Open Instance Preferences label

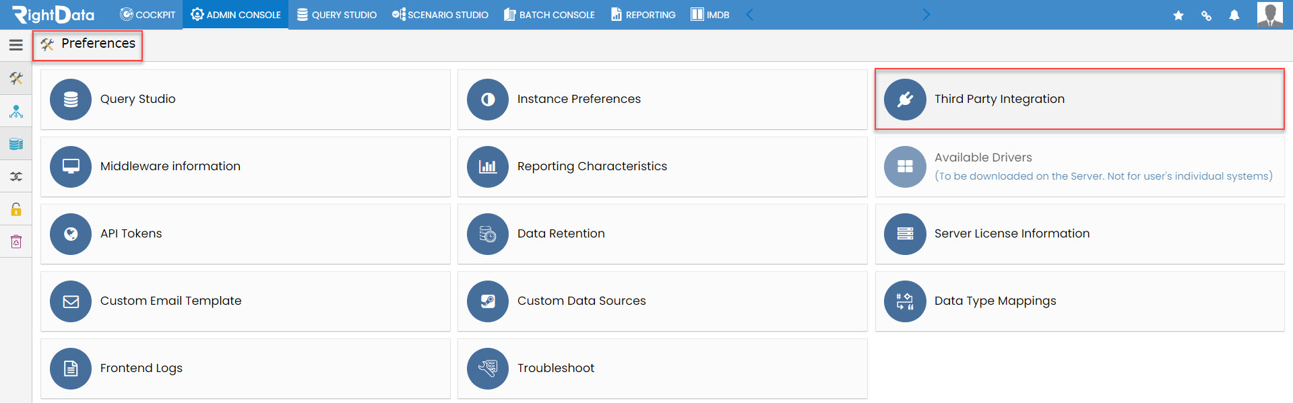[579, 99]
